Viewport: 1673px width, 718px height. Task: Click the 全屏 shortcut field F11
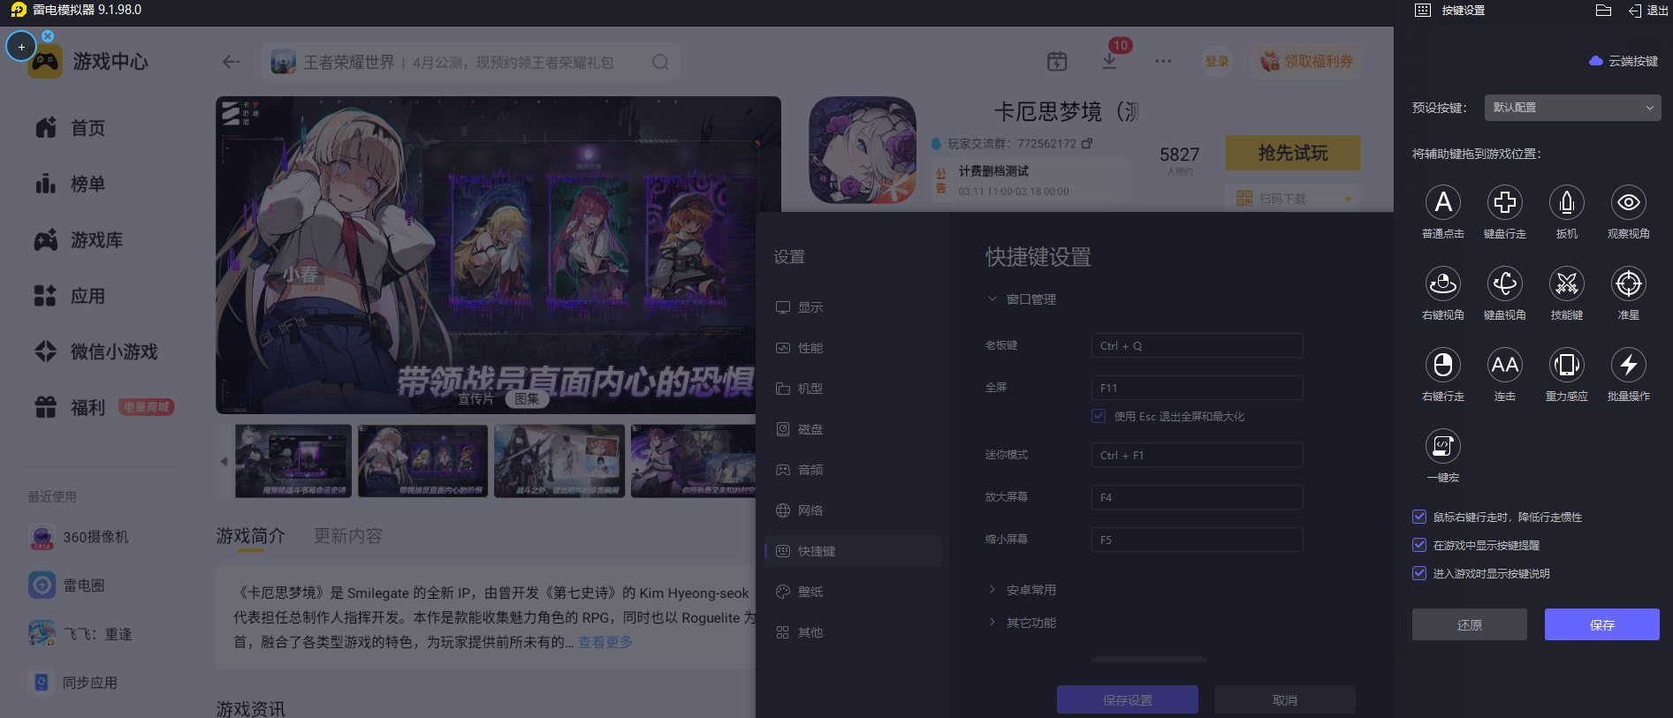point(1198,388)
